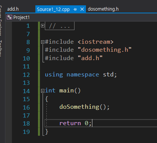This screenshot has width=157, height=143.
Task: Click the 0 literal on line 18
Action: coord(86,123)
